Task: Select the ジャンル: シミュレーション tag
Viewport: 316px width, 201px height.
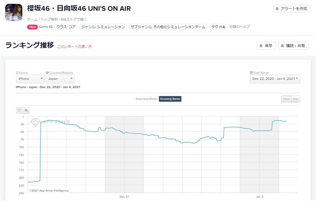Action: 103,27
